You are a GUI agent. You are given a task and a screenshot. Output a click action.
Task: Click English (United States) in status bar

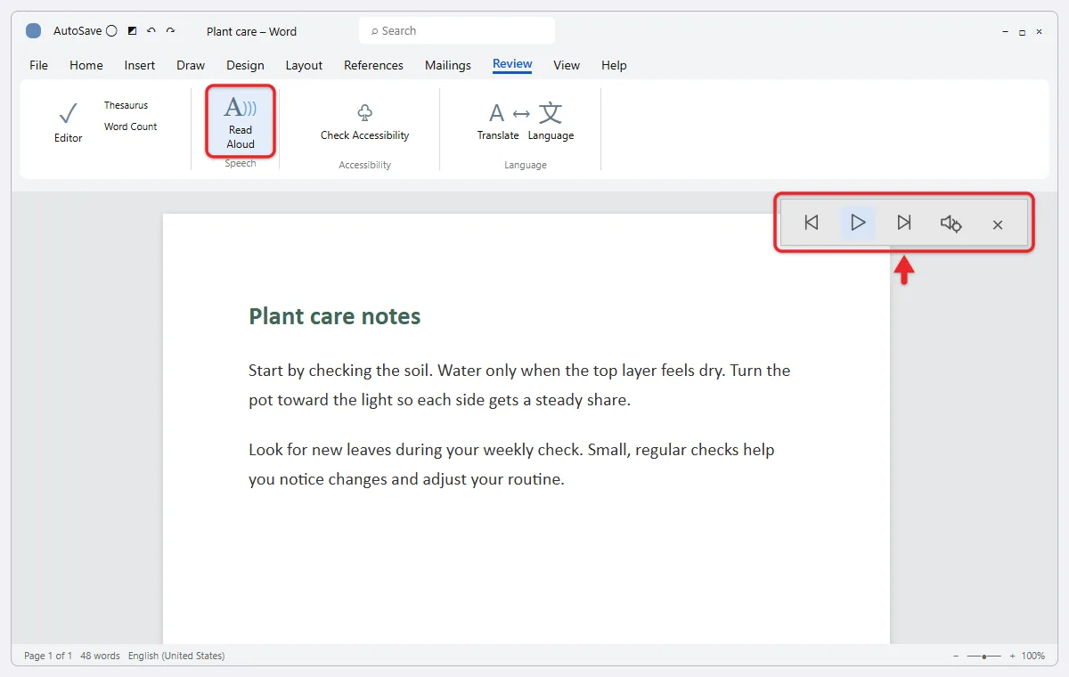pos(176,656)
